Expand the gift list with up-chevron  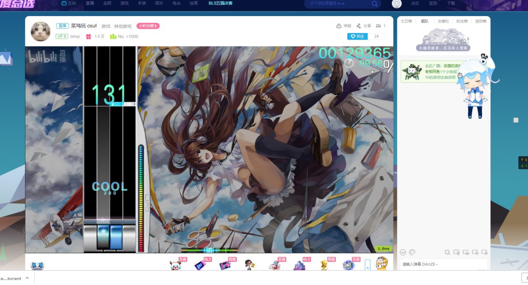tap(368, 266)
